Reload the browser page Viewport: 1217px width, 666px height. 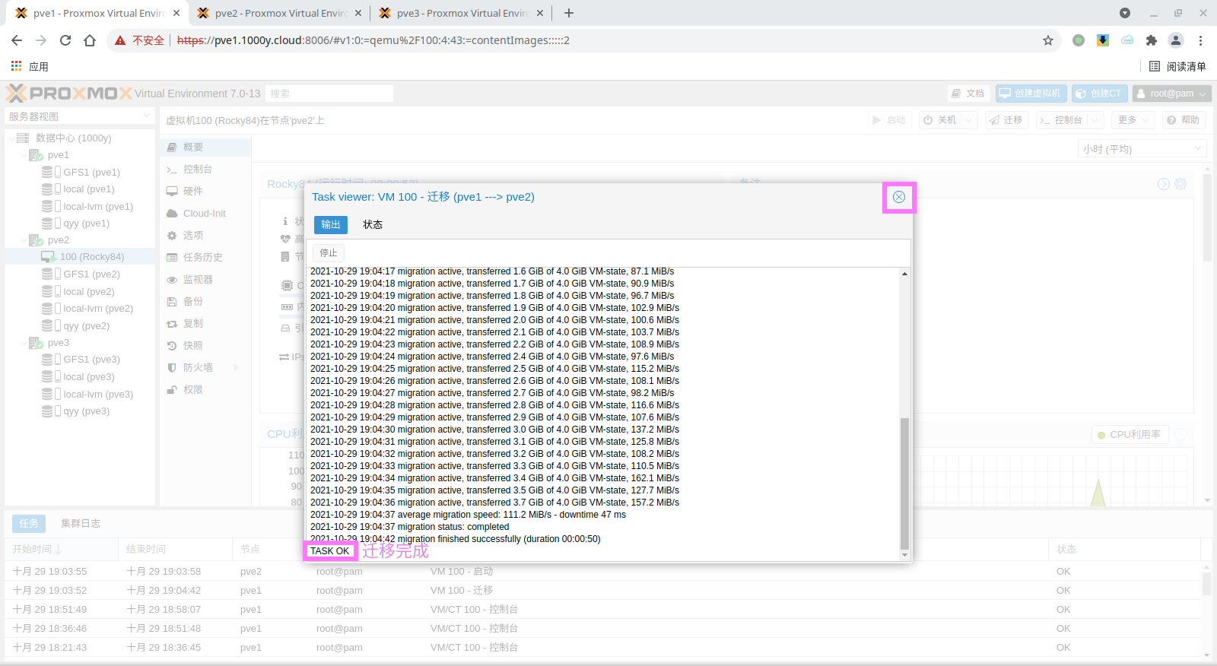65,40
